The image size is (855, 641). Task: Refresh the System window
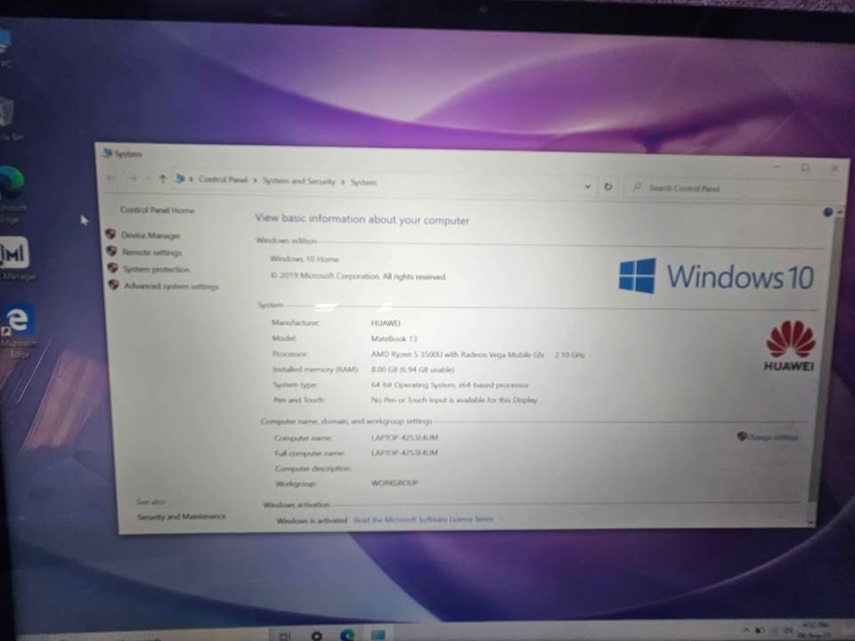coord(608,186)
